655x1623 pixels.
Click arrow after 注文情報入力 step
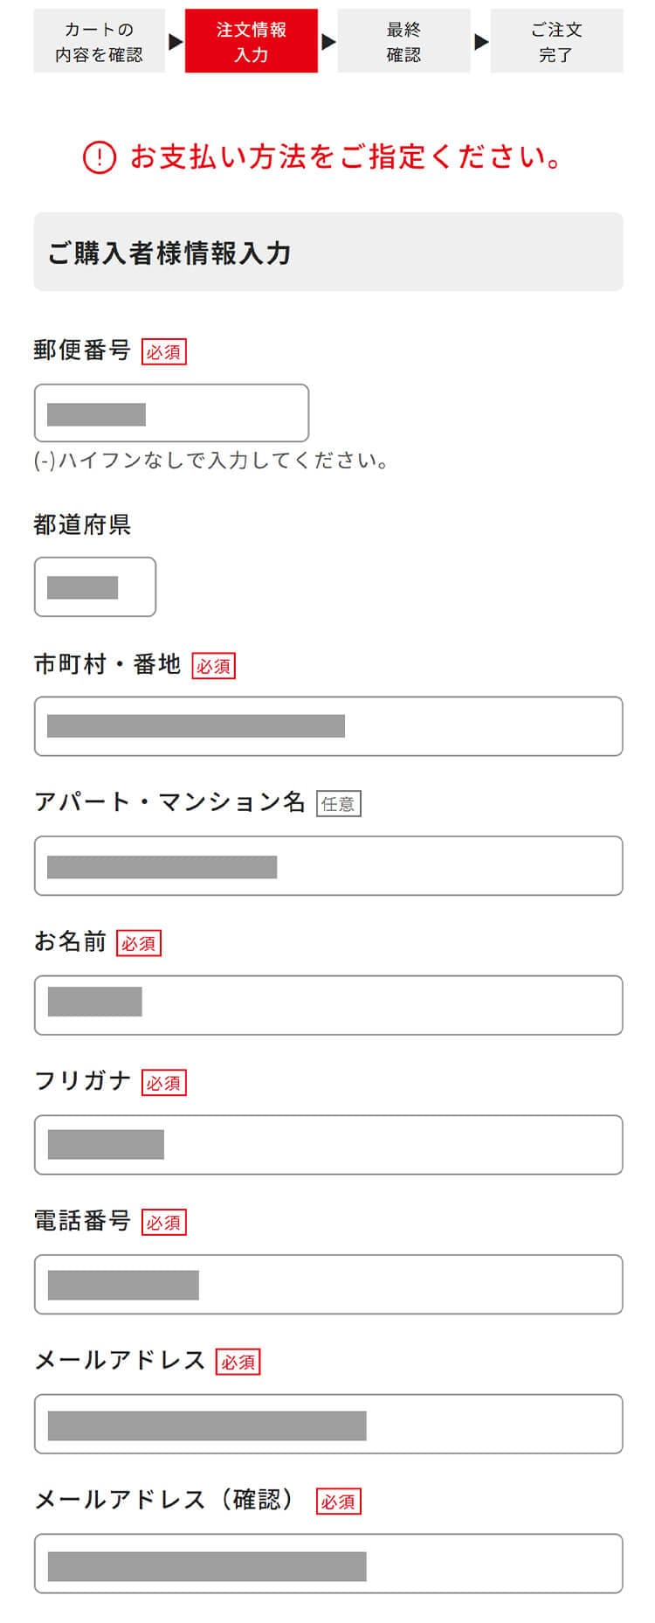[x=328, y=41]
